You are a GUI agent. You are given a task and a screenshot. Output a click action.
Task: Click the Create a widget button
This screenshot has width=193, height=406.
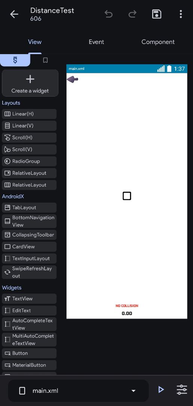point(30,83)
